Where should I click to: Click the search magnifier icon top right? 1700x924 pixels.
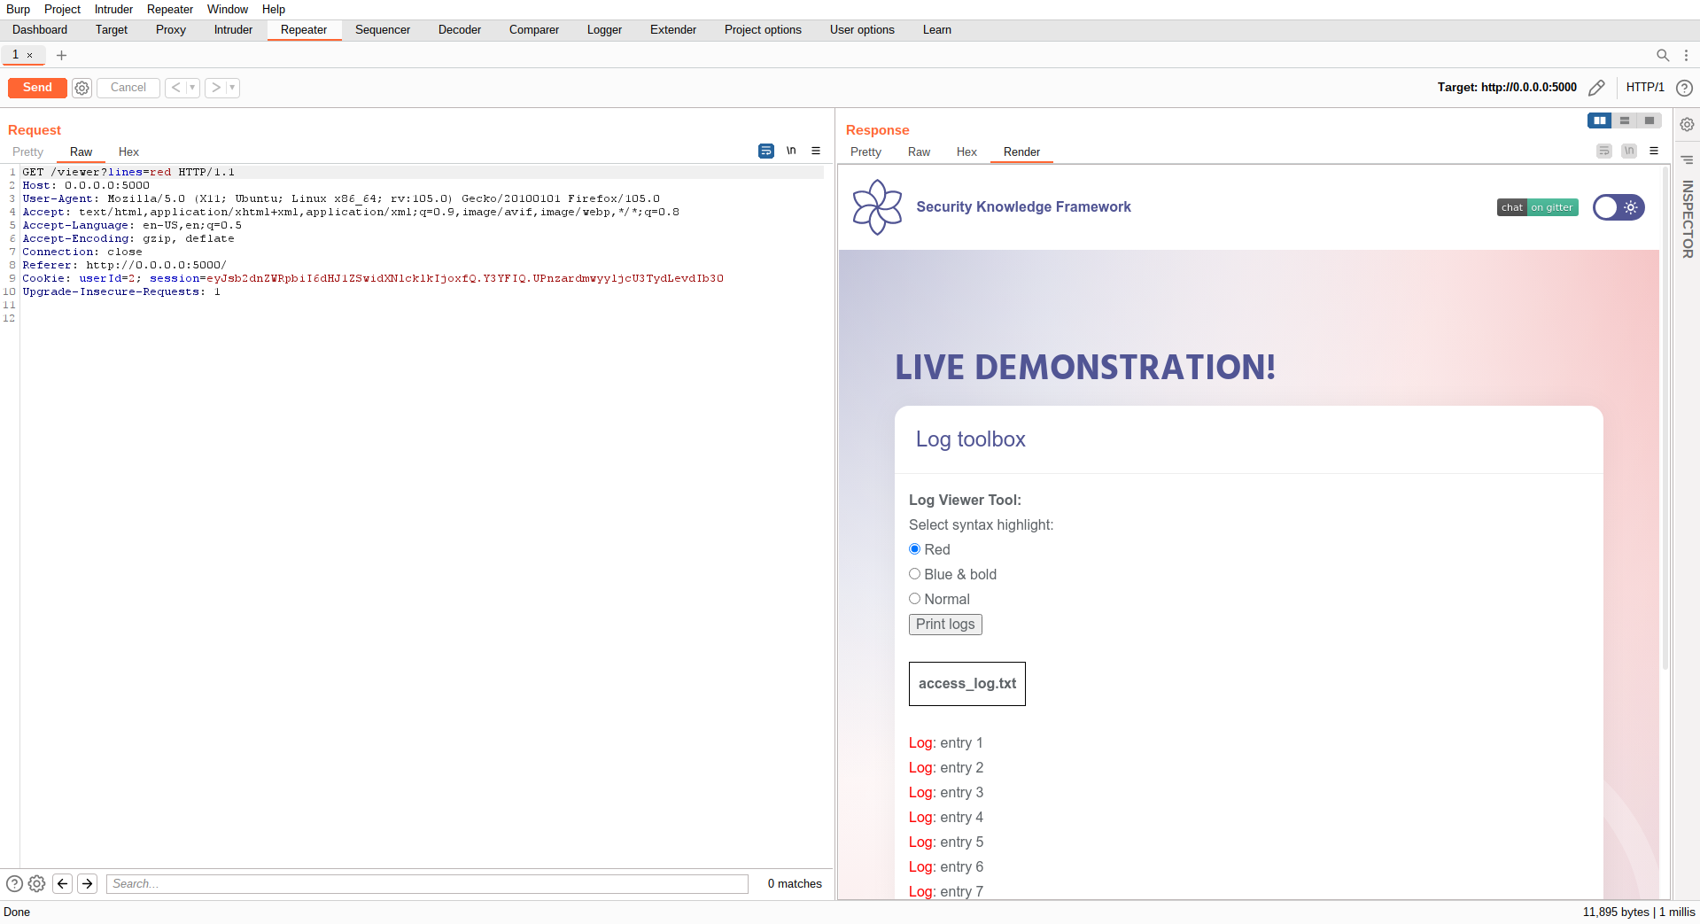1663,55
